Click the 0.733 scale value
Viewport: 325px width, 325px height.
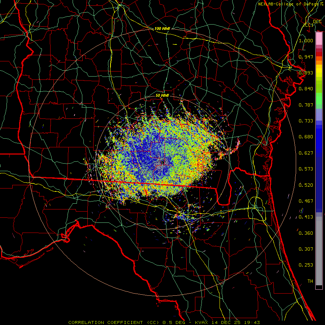click(x=306, y=121)
